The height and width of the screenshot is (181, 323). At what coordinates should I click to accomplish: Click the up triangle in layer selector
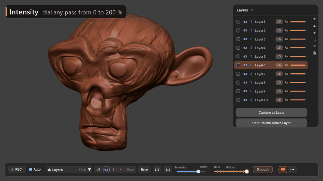click(x=49, y=170)
